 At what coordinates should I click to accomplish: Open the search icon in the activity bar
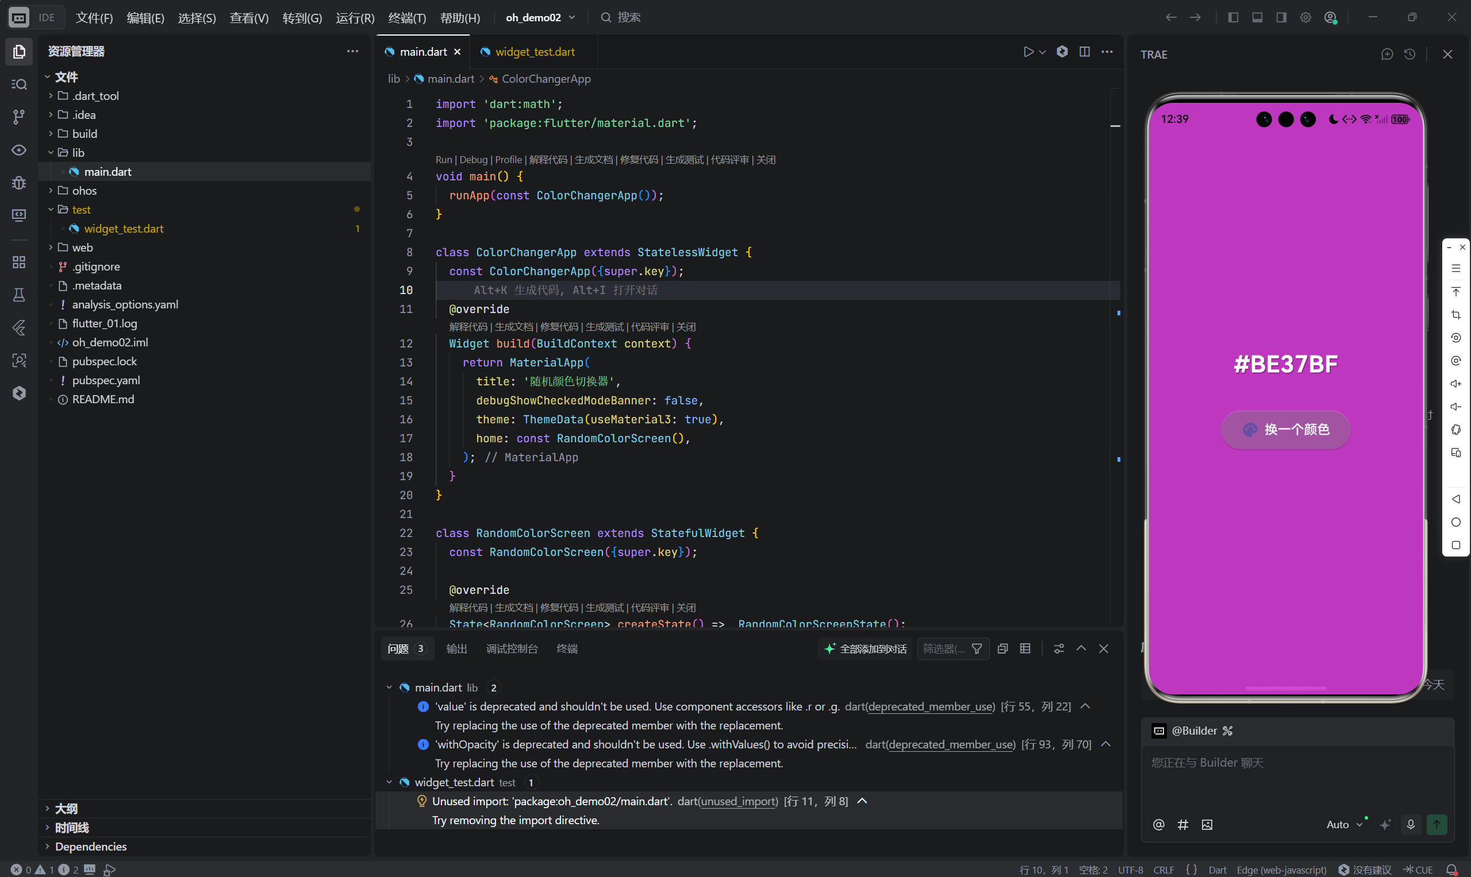pos(19,84)
